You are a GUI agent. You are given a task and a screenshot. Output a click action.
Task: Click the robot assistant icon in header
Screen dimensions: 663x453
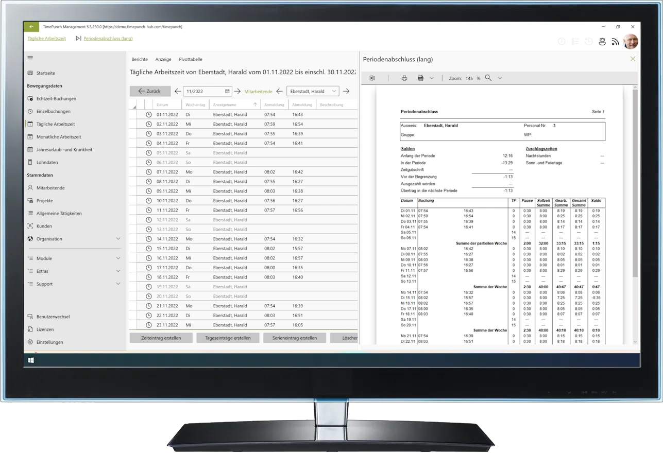tap(602, 42)
